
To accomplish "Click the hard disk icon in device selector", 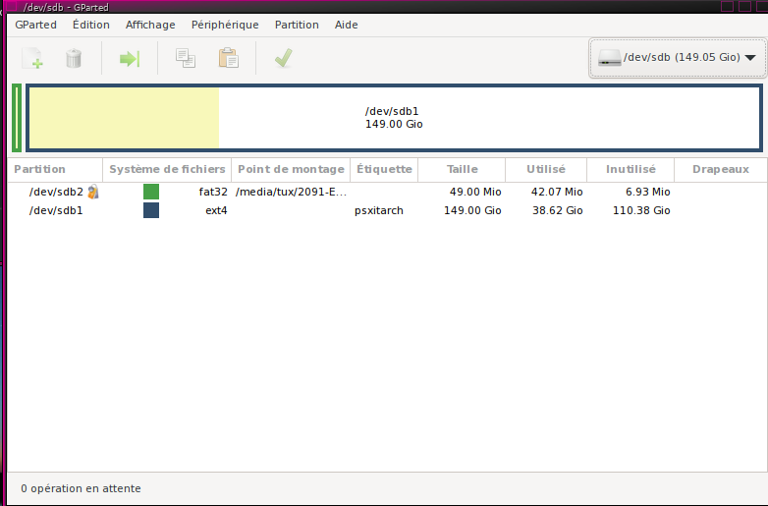I will [609, 58].
